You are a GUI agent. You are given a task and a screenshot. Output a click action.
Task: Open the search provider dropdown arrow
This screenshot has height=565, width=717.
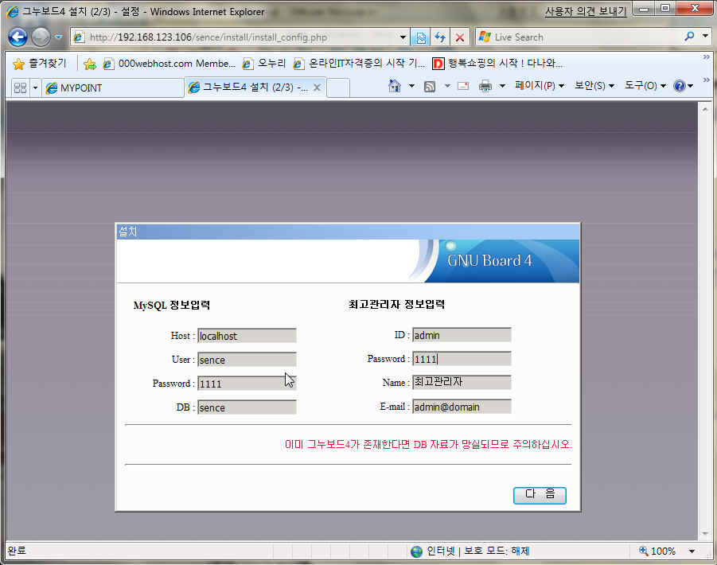(x=705, y=36)
